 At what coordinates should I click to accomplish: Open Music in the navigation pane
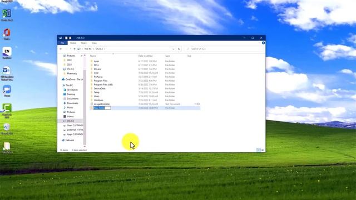(70, 107)
